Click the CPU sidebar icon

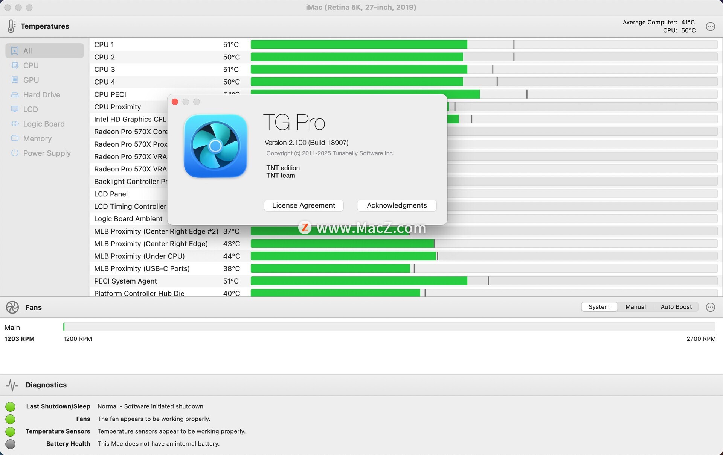15,65
